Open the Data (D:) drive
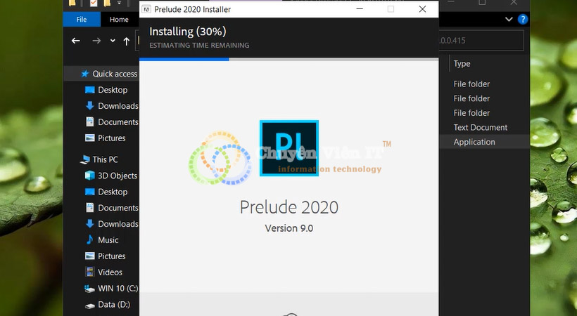577x316 pixels. coord(108,305)
